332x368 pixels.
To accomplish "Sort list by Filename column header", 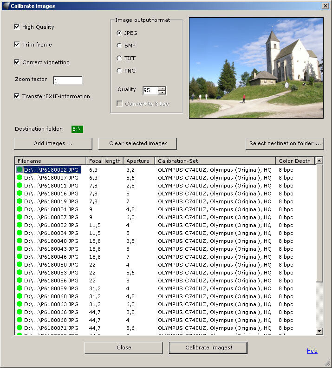I will 50,161.
